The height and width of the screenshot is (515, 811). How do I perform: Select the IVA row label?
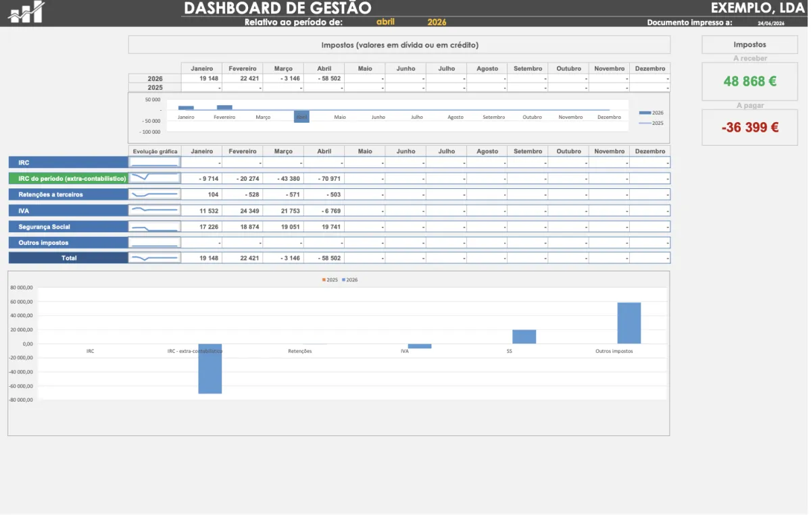point(68,211)
